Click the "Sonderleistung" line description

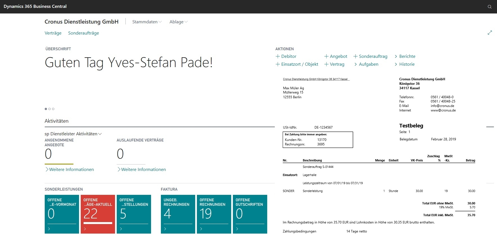click(313, 191)
